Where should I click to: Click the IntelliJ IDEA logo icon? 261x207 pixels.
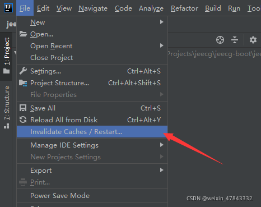8,8
